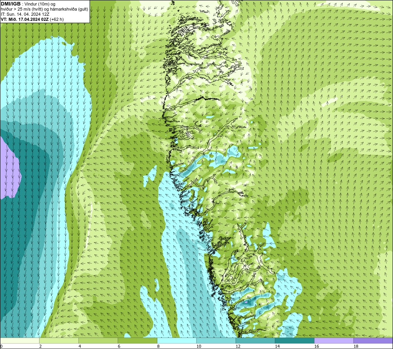The width and height of the screenshot is (393, 349).
Task: Click the scale label "12"
Action: click(238, 346)
